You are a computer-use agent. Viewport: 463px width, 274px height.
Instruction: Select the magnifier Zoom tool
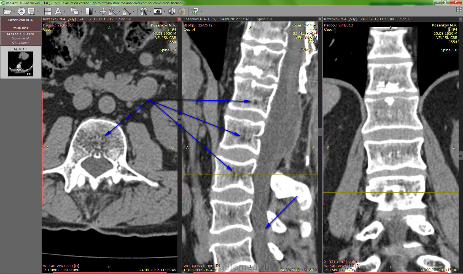112,11
